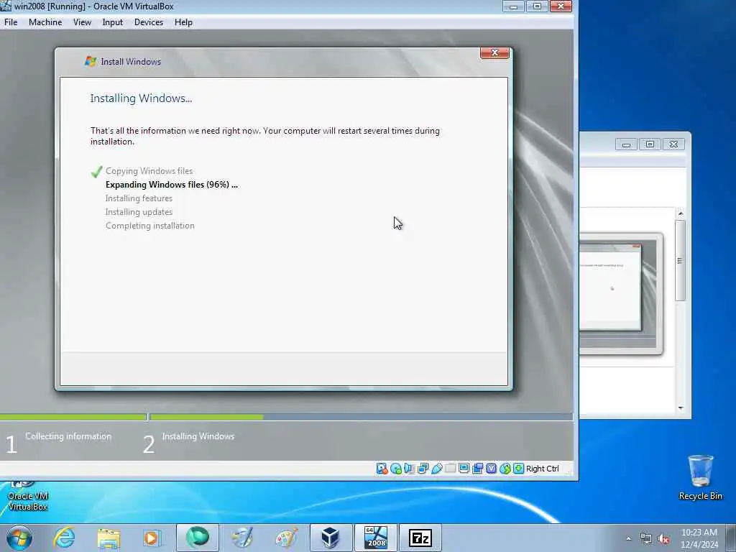Click the VM thumbnail in the background window
The image size is (736, 552).
click(x=620, y=293)
